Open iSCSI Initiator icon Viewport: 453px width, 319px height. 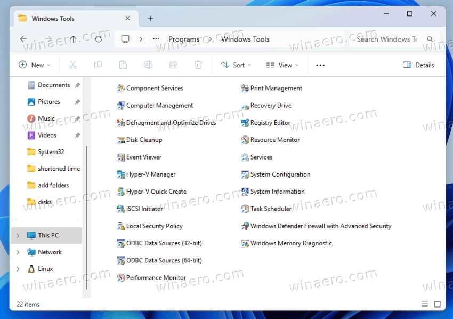tap(121, 209)
